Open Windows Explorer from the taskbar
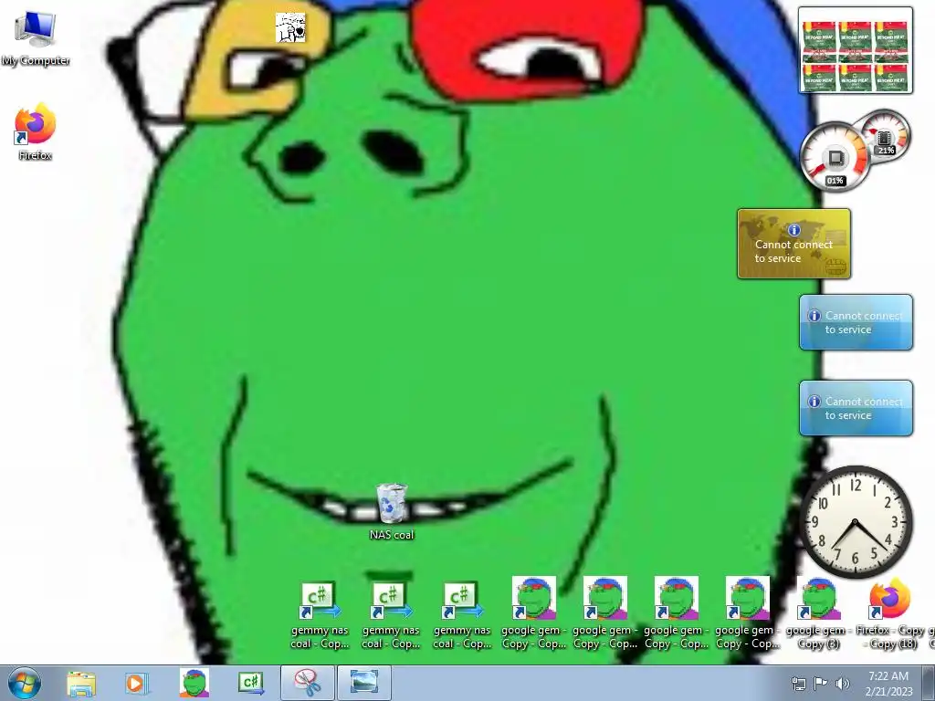935x701 pixels. click(x=80, y=684)
